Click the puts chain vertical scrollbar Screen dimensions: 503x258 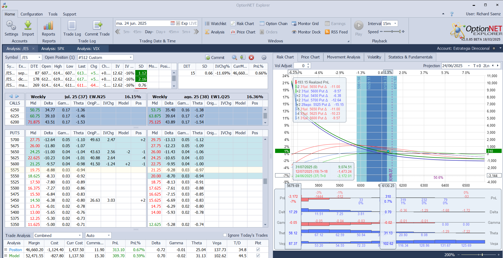pyautogui.click(x=265, y=182)
